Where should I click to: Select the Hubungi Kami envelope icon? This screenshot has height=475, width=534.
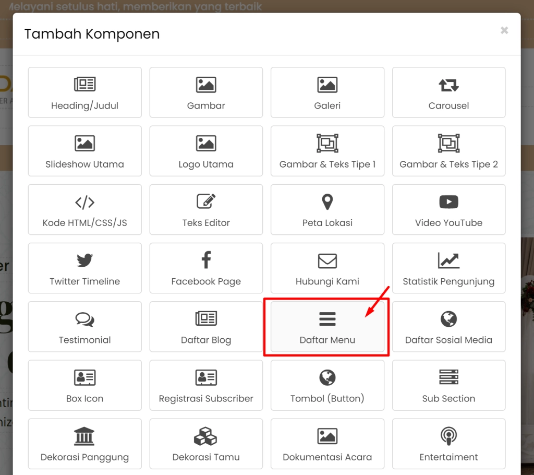click(327, 261)
